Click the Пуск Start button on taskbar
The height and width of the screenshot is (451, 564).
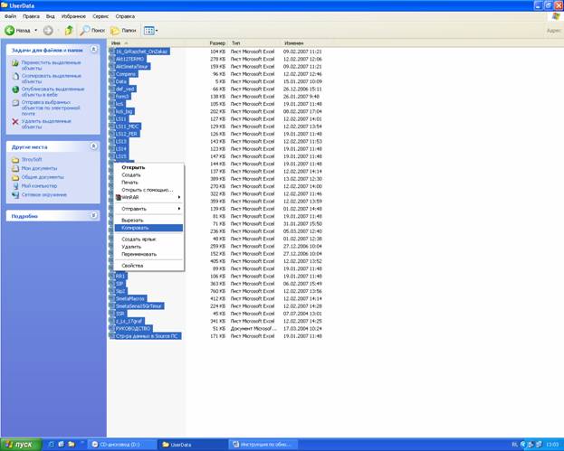(20, 444)
